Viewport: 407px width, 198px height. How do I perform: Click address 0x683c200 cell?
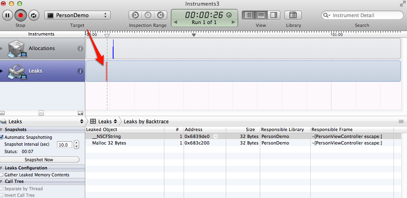pyautogui.click(x=197, y=143)
